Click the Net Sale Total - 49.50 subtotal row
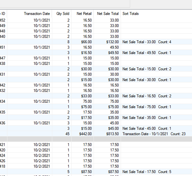 click(96, 53)
